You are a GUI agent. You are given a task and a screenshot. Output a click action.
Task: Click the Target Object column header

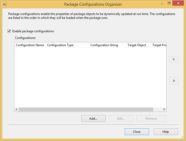pos(139,45)
